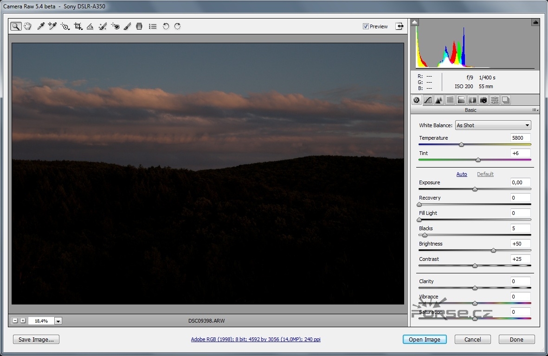Screen dimensions: 548x356
Task: Click the Temperature slider handle
Action: 461,144
